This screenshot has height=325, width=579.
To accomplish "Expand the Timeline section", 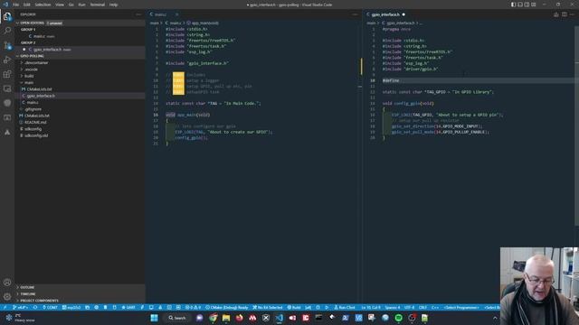I will pos(28,294).
